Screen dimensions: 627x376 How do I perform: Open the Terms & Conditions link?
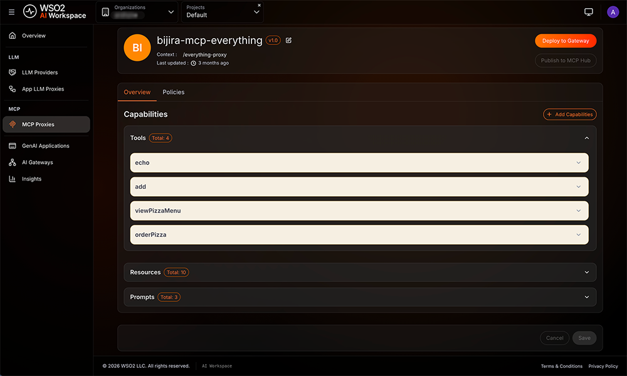tap(561, 366)
